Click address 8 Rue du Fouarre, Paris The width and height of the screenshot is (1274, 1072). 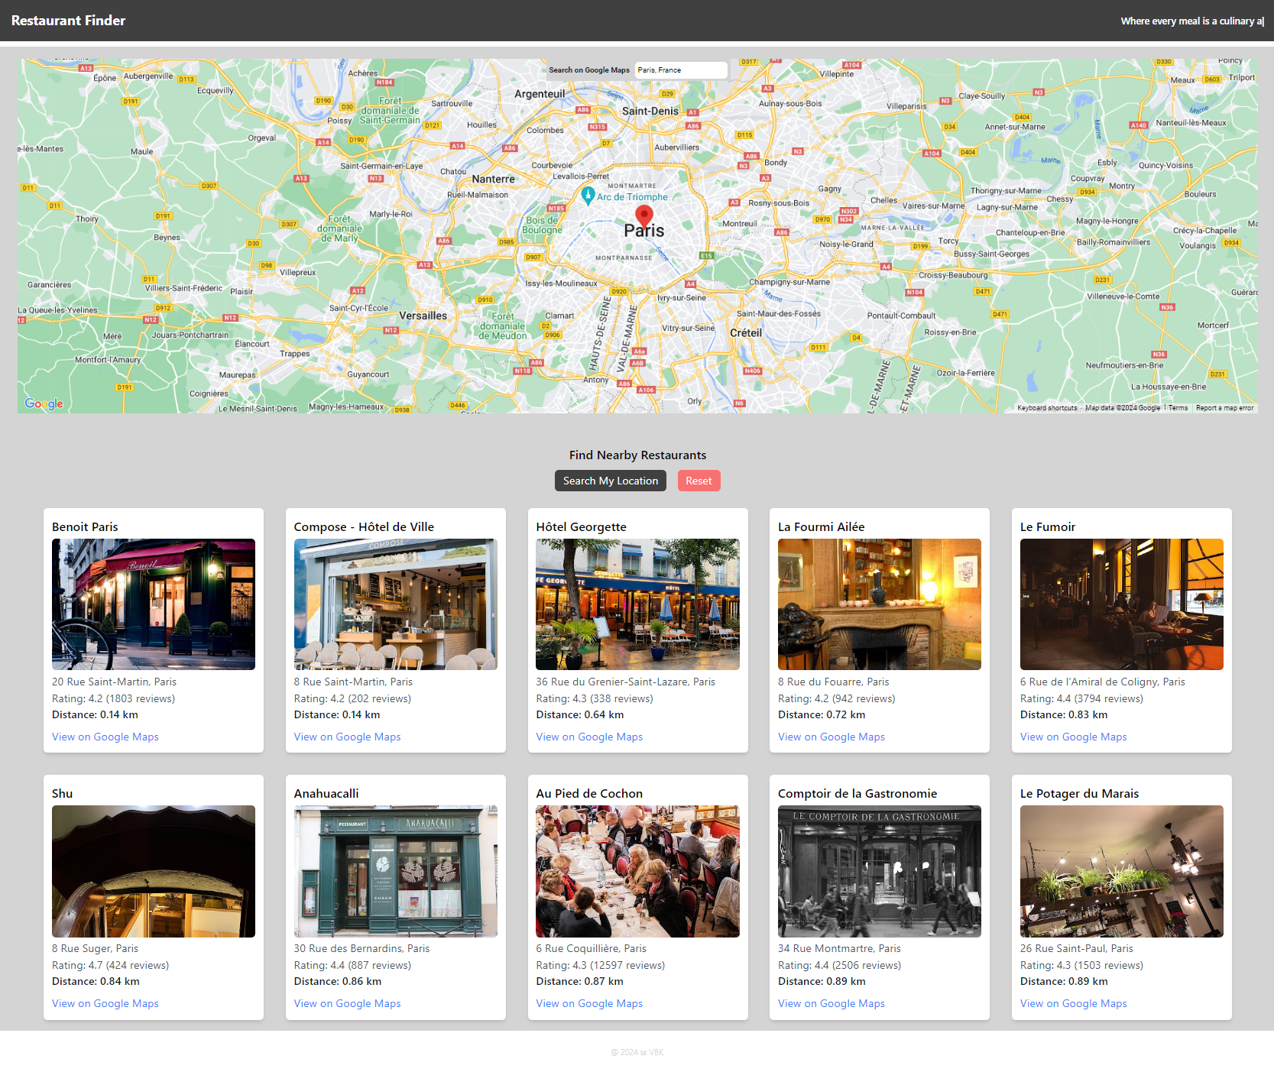point(834,682)
